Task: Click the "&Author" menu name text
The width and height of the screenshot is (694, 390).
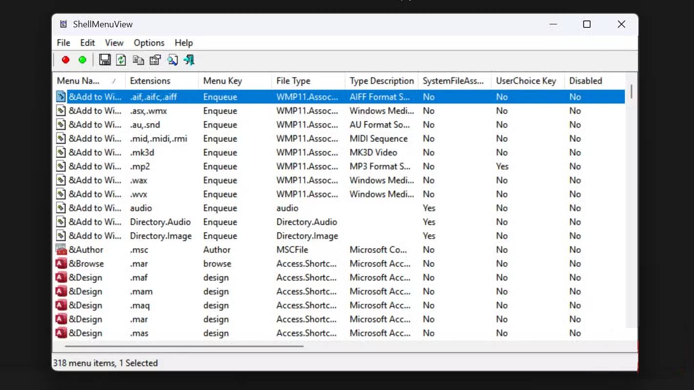Action: pyautogui.click(x=86, y=250)
